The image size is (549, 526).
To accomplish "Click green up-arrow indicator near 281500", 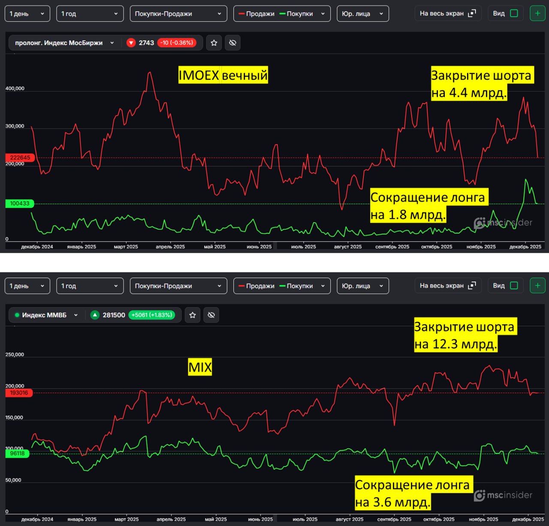I will pyautogui.click(x=95, y=315).
